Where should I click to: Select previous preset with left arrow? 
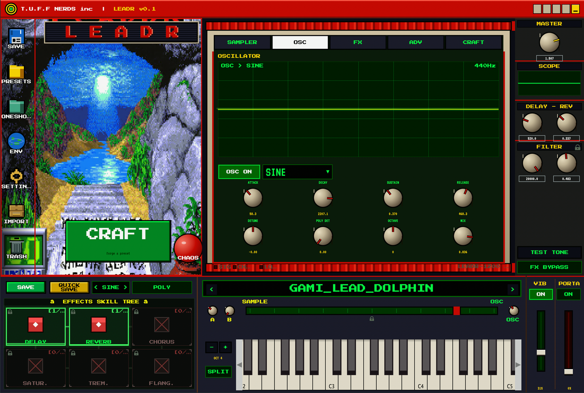(x=211, y=289)
